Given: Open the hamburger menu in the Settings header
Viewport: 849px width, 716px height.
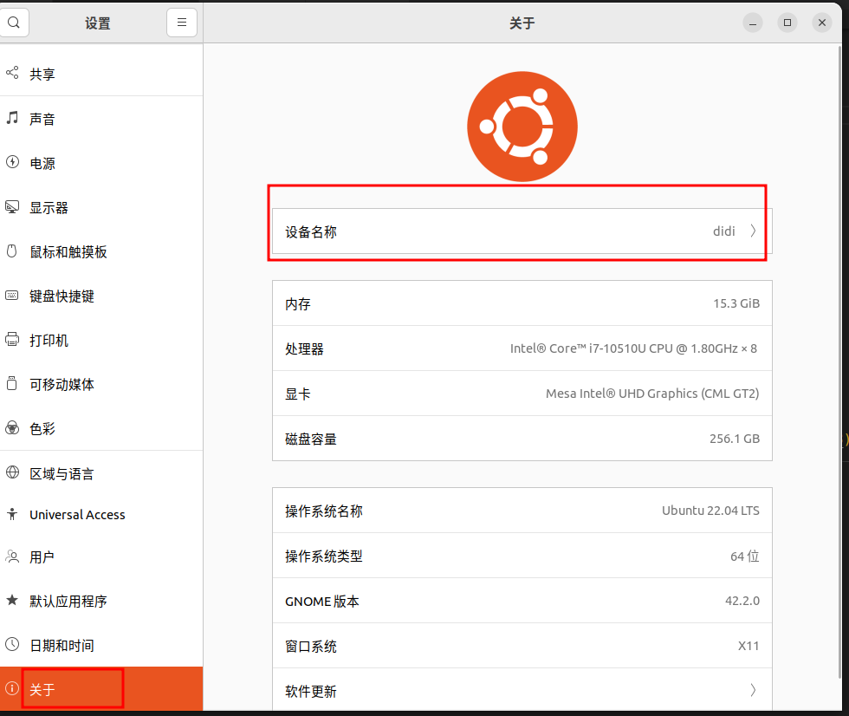Looking at the screenshot, I should [x=181, y=23].
